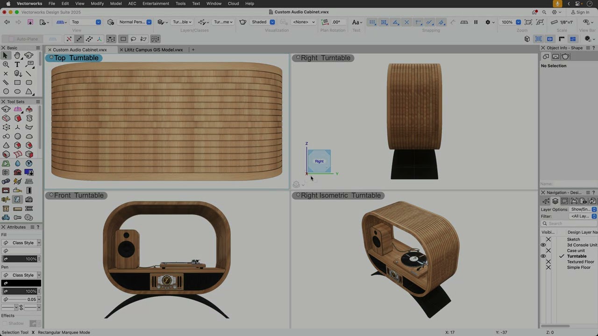Click the black pen color swatch
This screenshot has width=598, height=336.
21,283
